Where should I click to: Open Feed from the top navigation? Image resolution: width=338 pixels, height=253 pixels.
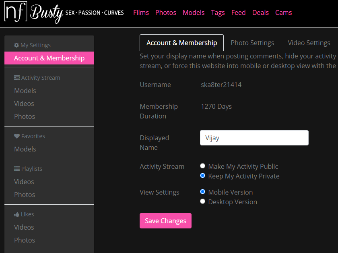tap(238, 12)
